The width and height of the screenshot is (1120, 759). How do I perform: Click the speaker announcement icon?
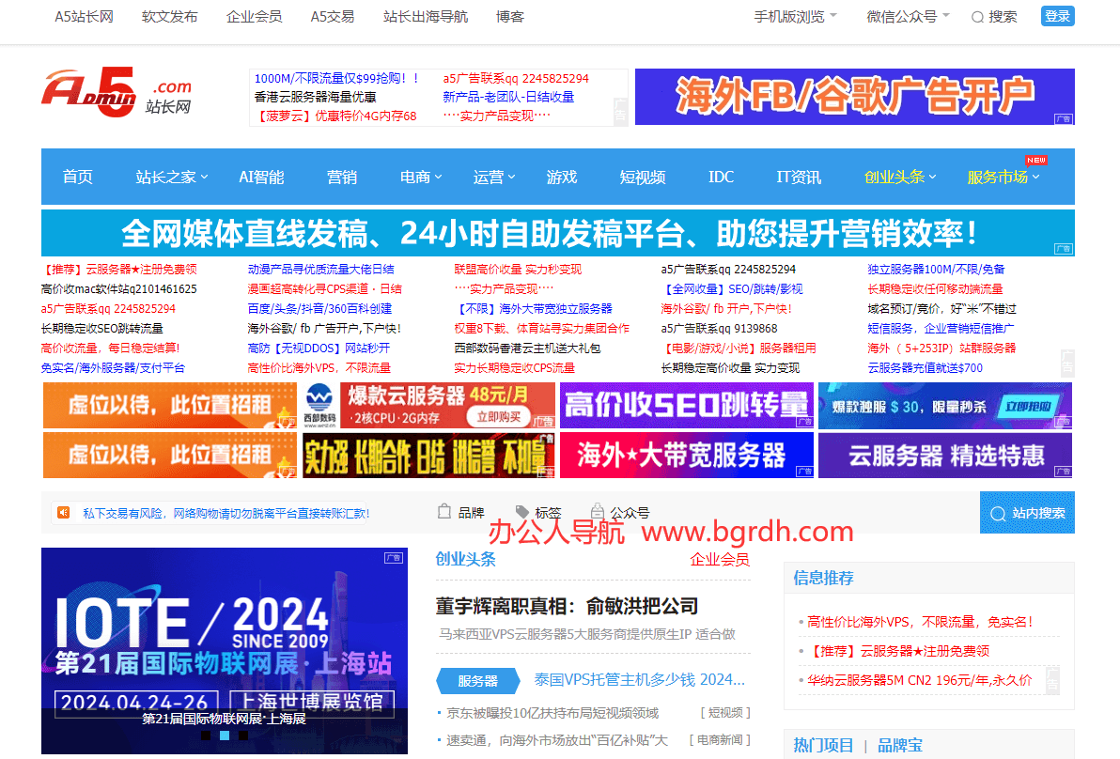coord(64,513)
